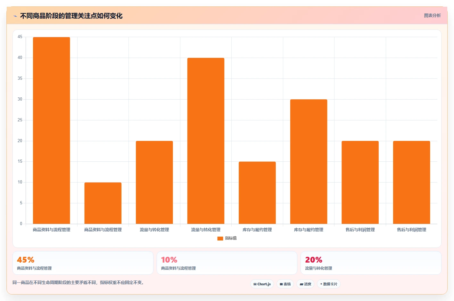Click the y-axis tick label 35
Viewport: 454px width, 301px height.
point(20,78)
